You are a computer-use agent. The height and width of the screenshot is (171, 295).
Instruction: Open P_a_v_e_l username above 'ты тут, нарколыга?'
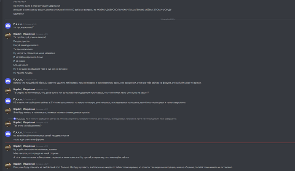coord(18,24)
